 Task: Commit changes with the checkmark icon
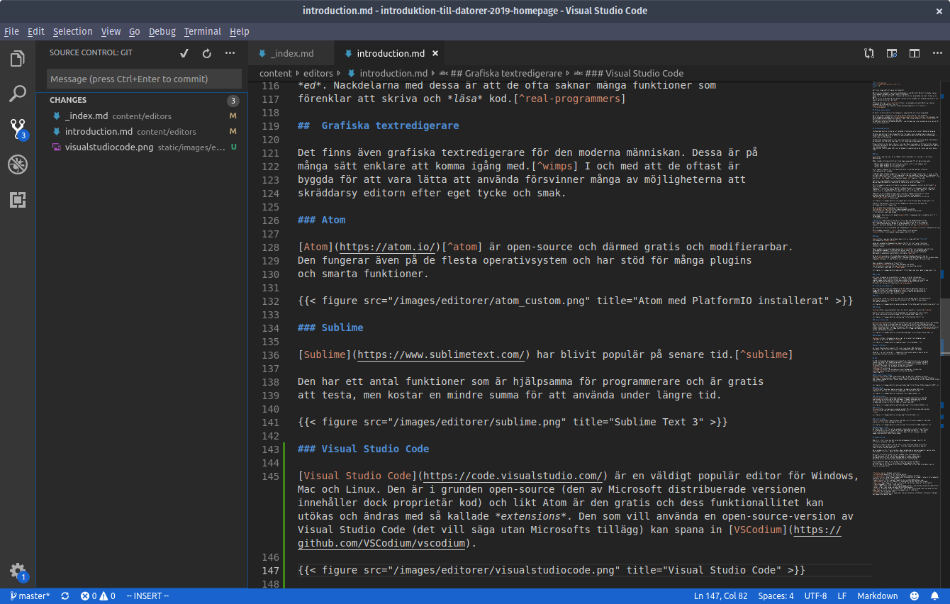tap(184, 53)
